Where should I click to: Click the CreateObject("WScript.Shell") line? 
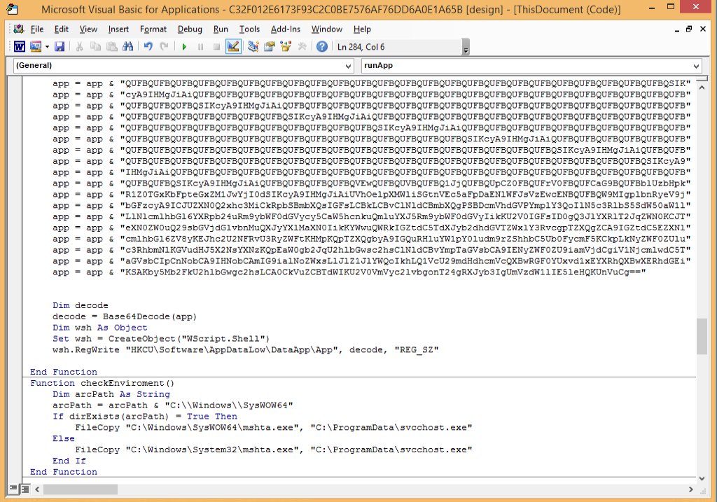pyautogui.click(x=161, y=339)
